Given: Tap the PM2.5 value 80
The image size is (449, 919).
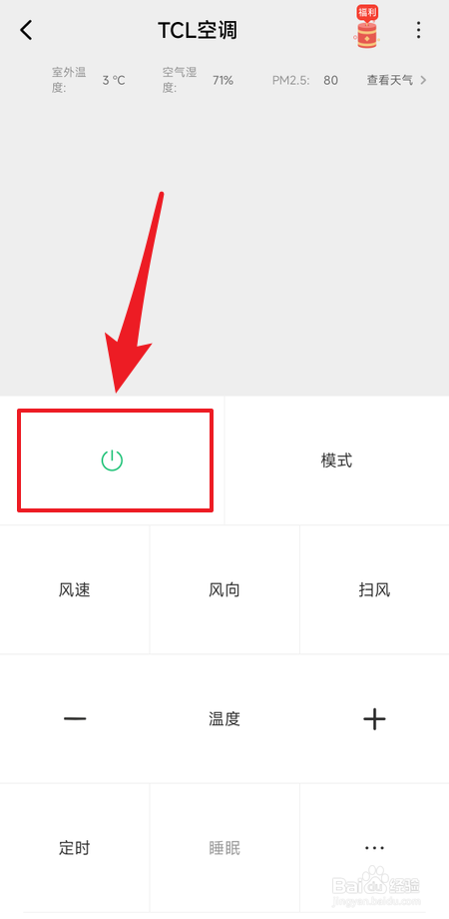Looking at the screenshot, I should point(330,80).
